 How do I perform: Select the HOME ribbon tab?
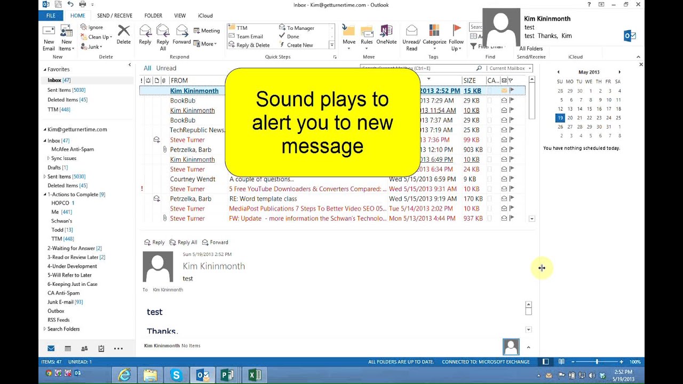tap(77, 15)
